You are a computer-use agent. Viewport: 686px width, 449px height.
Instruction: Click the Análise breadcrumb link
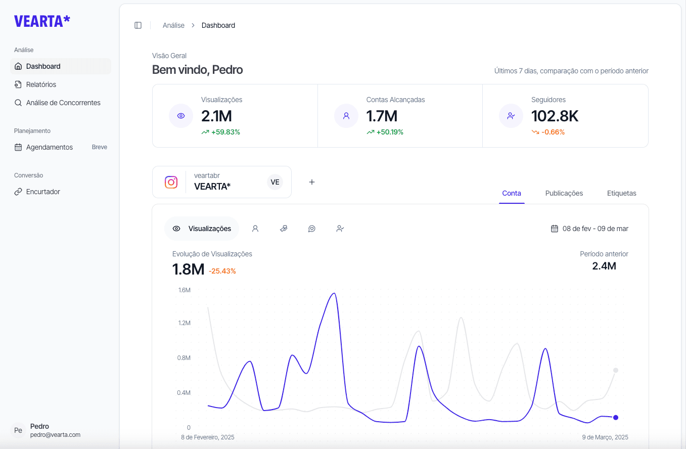(173, 25)
